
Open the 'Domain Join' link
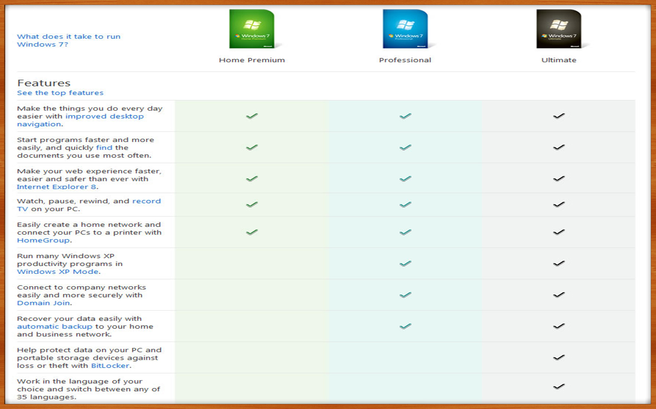[x=43, y=303]
